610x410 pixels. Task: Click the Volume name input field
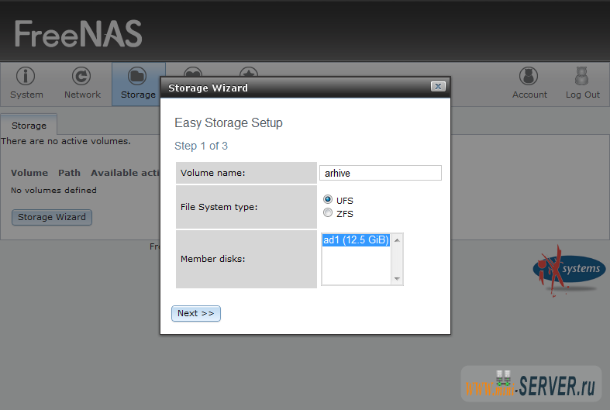click(381, 173)
